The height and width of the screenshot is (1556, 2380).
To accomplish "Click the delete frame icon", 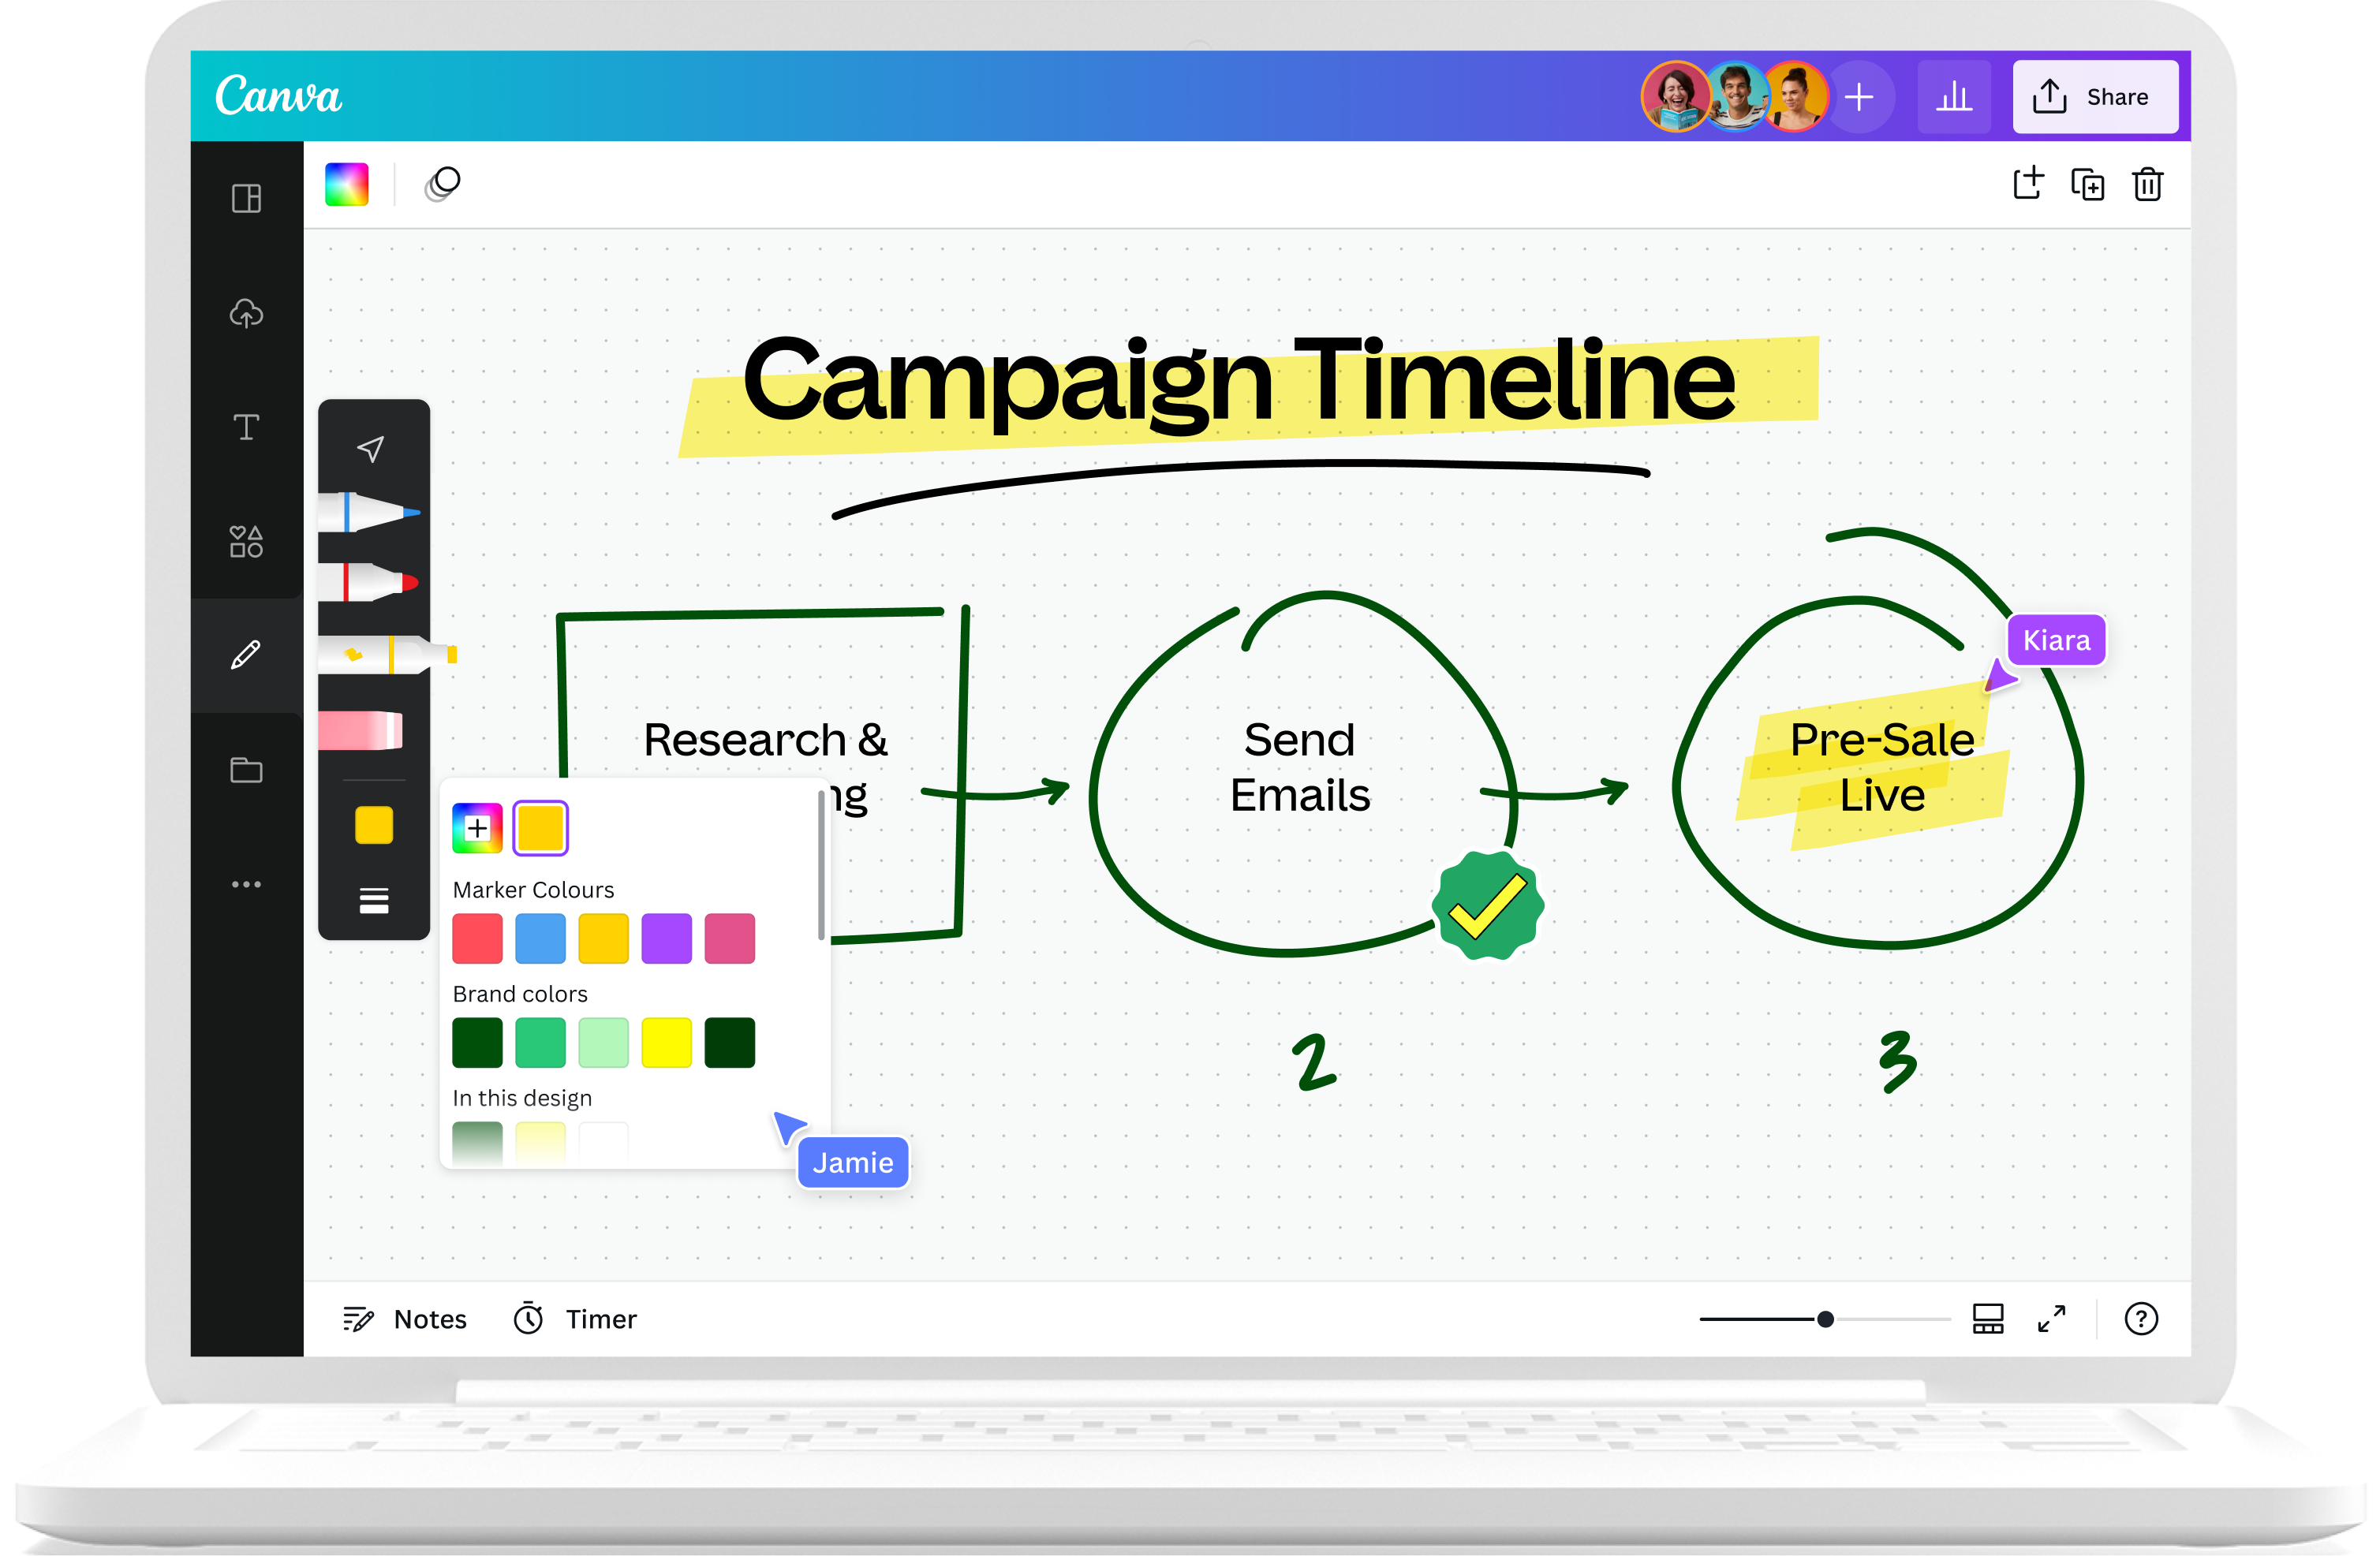I will (x=2149, y=184).
